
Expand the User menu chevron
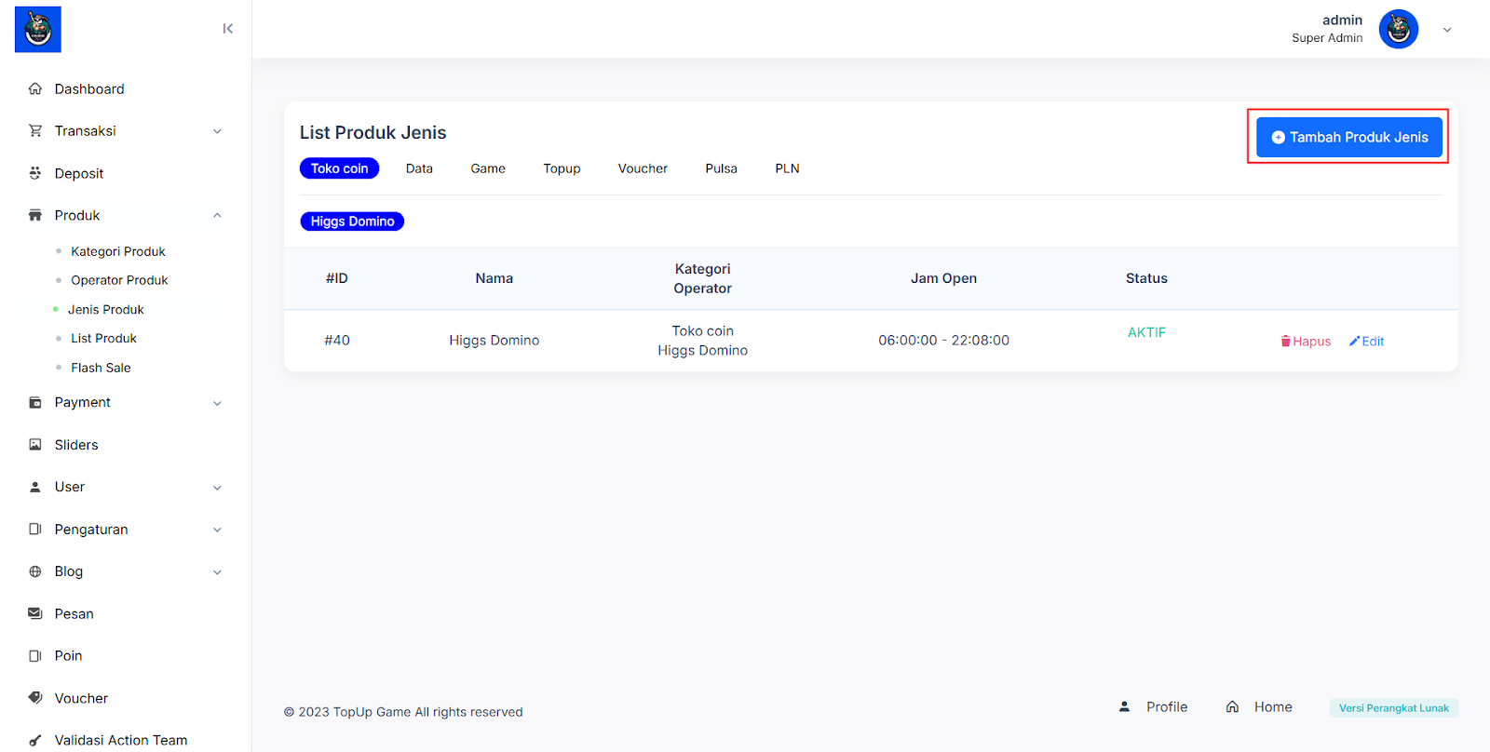217,488
